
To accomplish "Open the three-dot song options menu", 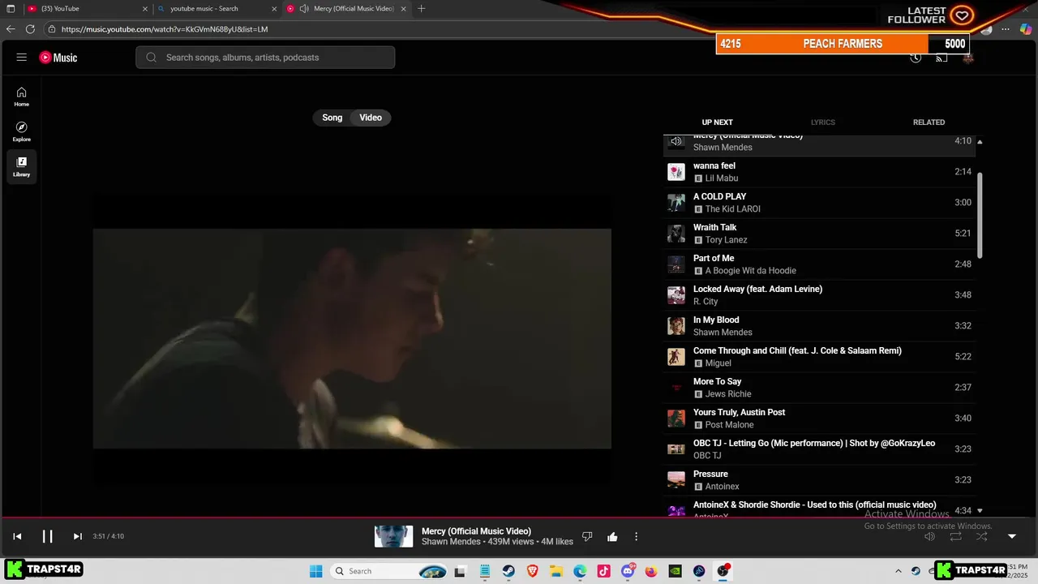I will 636,536.
